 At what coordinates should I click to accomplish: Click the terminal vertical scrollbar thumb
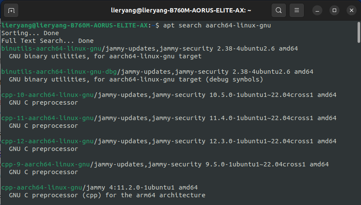358,32
